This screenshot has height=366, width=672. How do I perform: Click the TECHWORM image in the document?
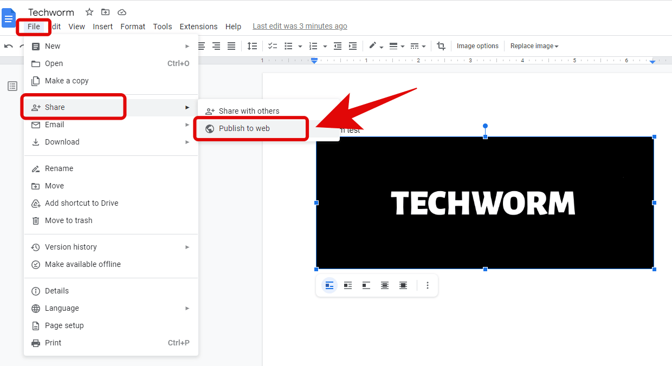(x=484, y=202)
